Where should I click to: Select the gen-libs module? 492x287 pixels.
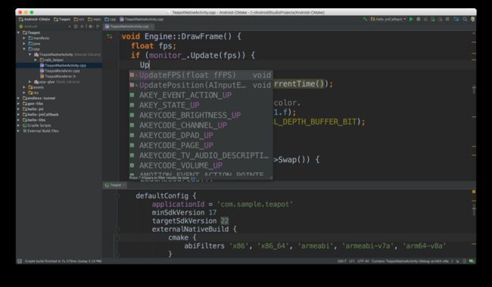(33, 103)
